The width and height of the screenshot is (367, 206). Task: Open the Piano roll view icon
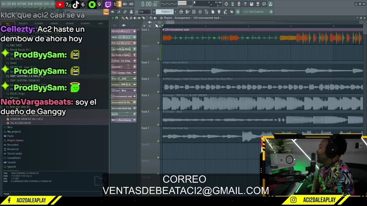[188, 12]
